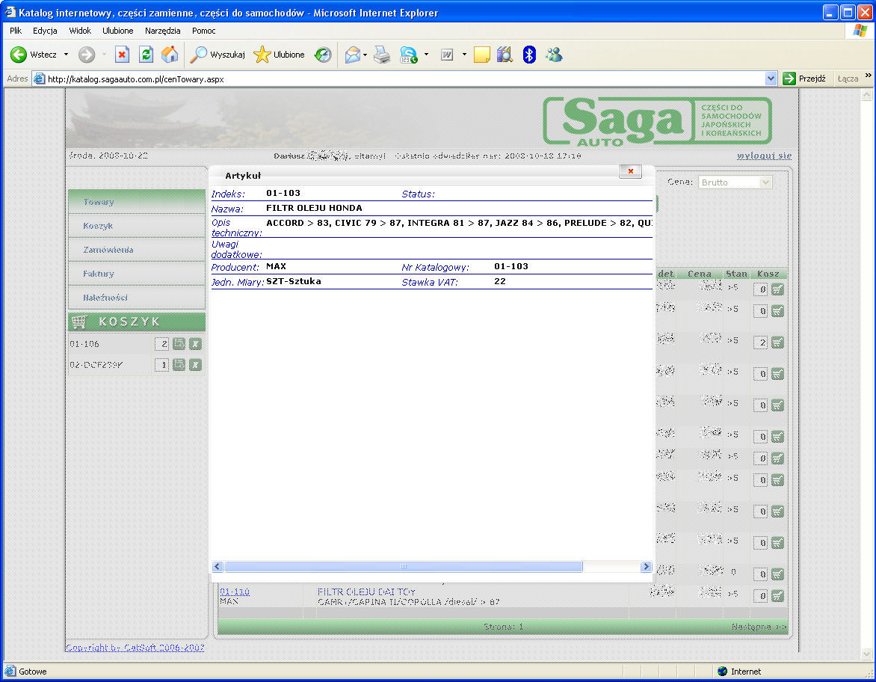Click quantity field for basket item 02-DCF239Y

pyautogui.click(x=162, y=365)
